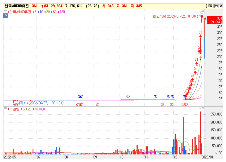Image resolution: width=226 pixels, height=162 pixels.
Task: Click the blue 호 quote icon
Action: pyautogui.click(x=6, y=15)
